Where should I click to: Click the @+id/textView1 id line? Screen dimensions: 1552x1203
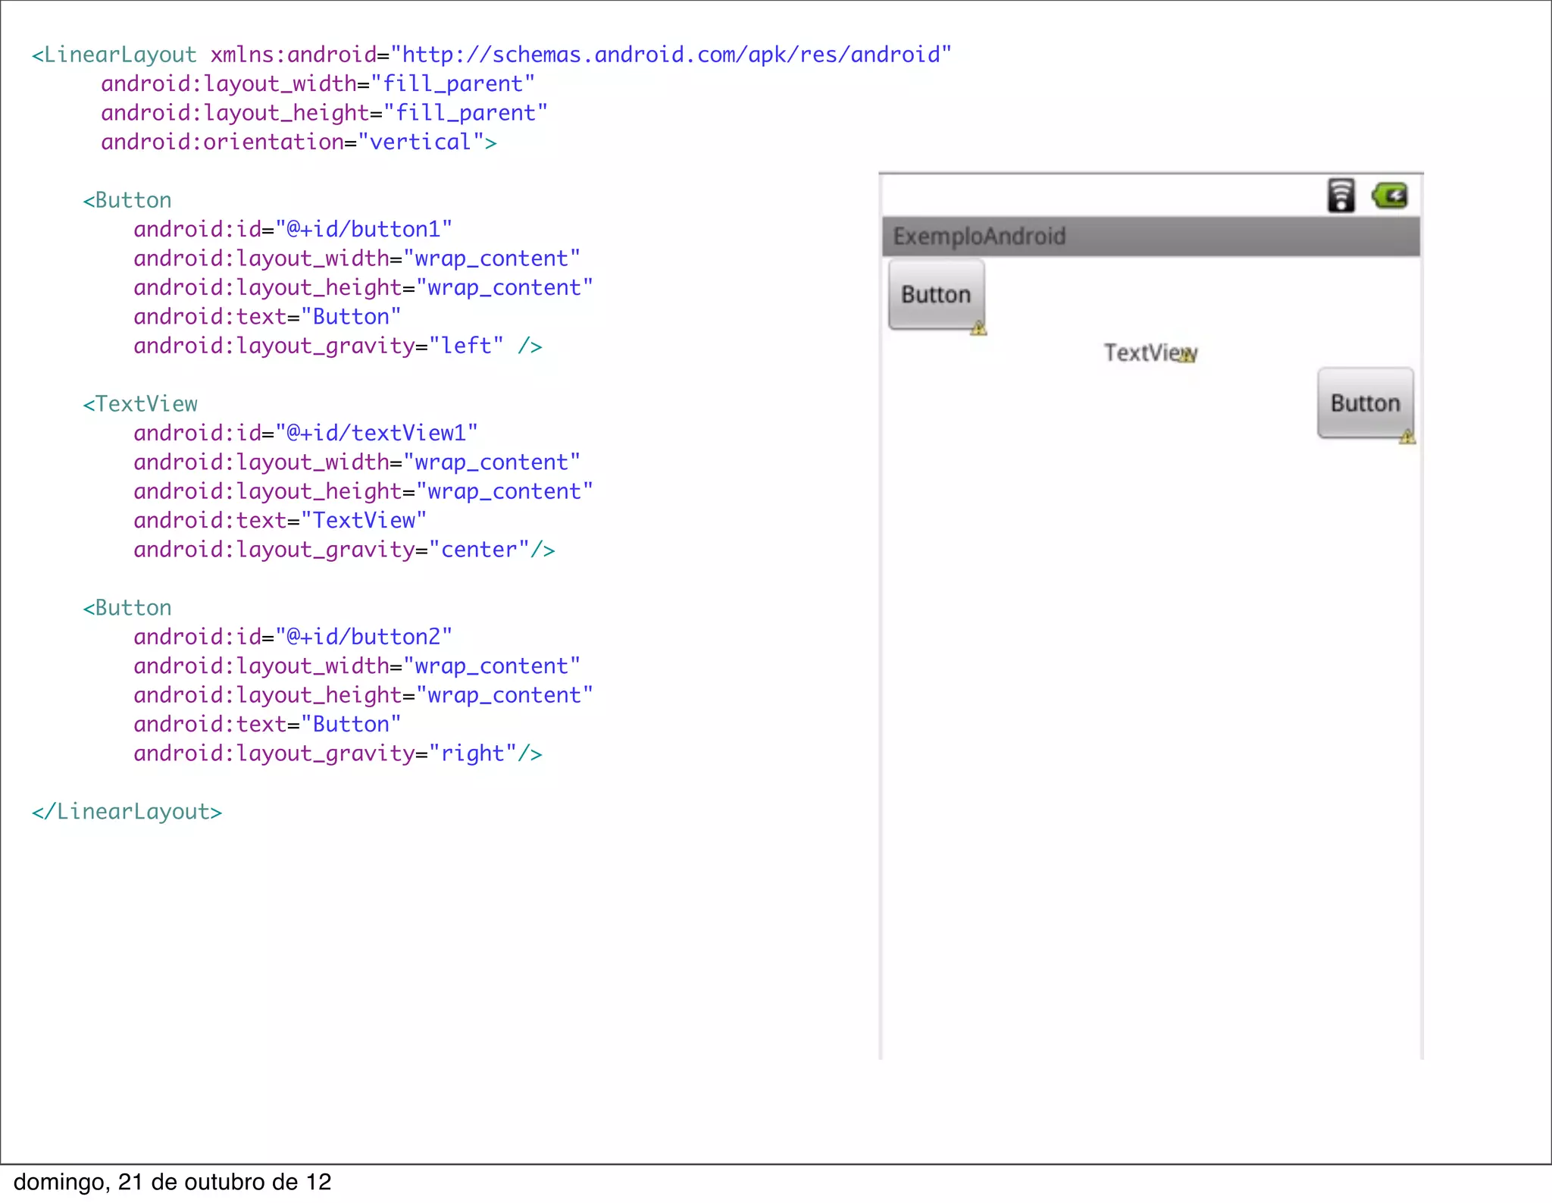pyautogui.click(x=305, y=433)
